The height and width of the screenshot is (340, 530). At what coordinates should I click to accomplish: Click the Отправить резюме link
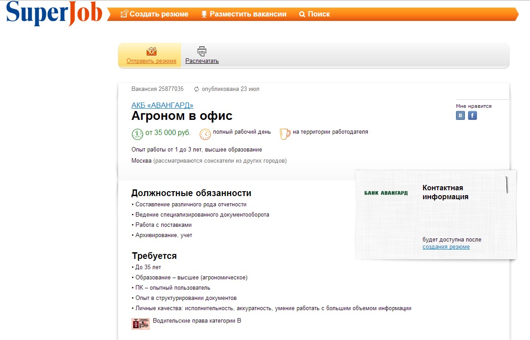tap(151, 61)
